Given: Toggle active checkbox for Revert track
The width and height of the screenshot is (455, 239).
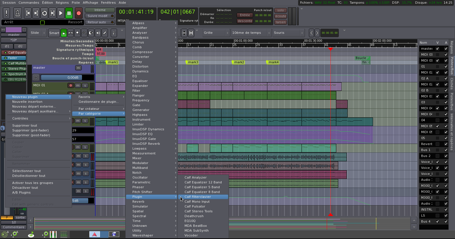Looking at the screenshot, I should tap(446, 144).
